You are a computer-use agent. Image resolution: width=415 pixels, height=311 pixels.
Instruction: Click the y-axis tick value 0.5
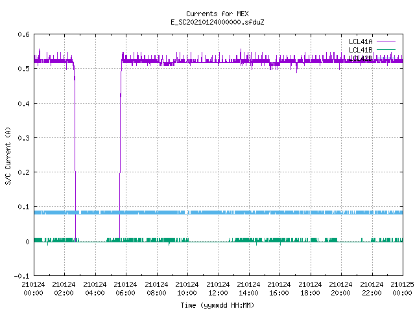pos(23,69)
